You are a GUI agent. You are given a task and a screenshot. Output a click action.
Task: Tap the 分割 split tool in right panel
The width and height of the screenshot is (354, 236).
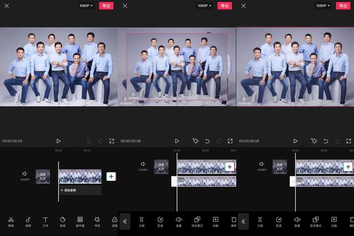point(260,222)
